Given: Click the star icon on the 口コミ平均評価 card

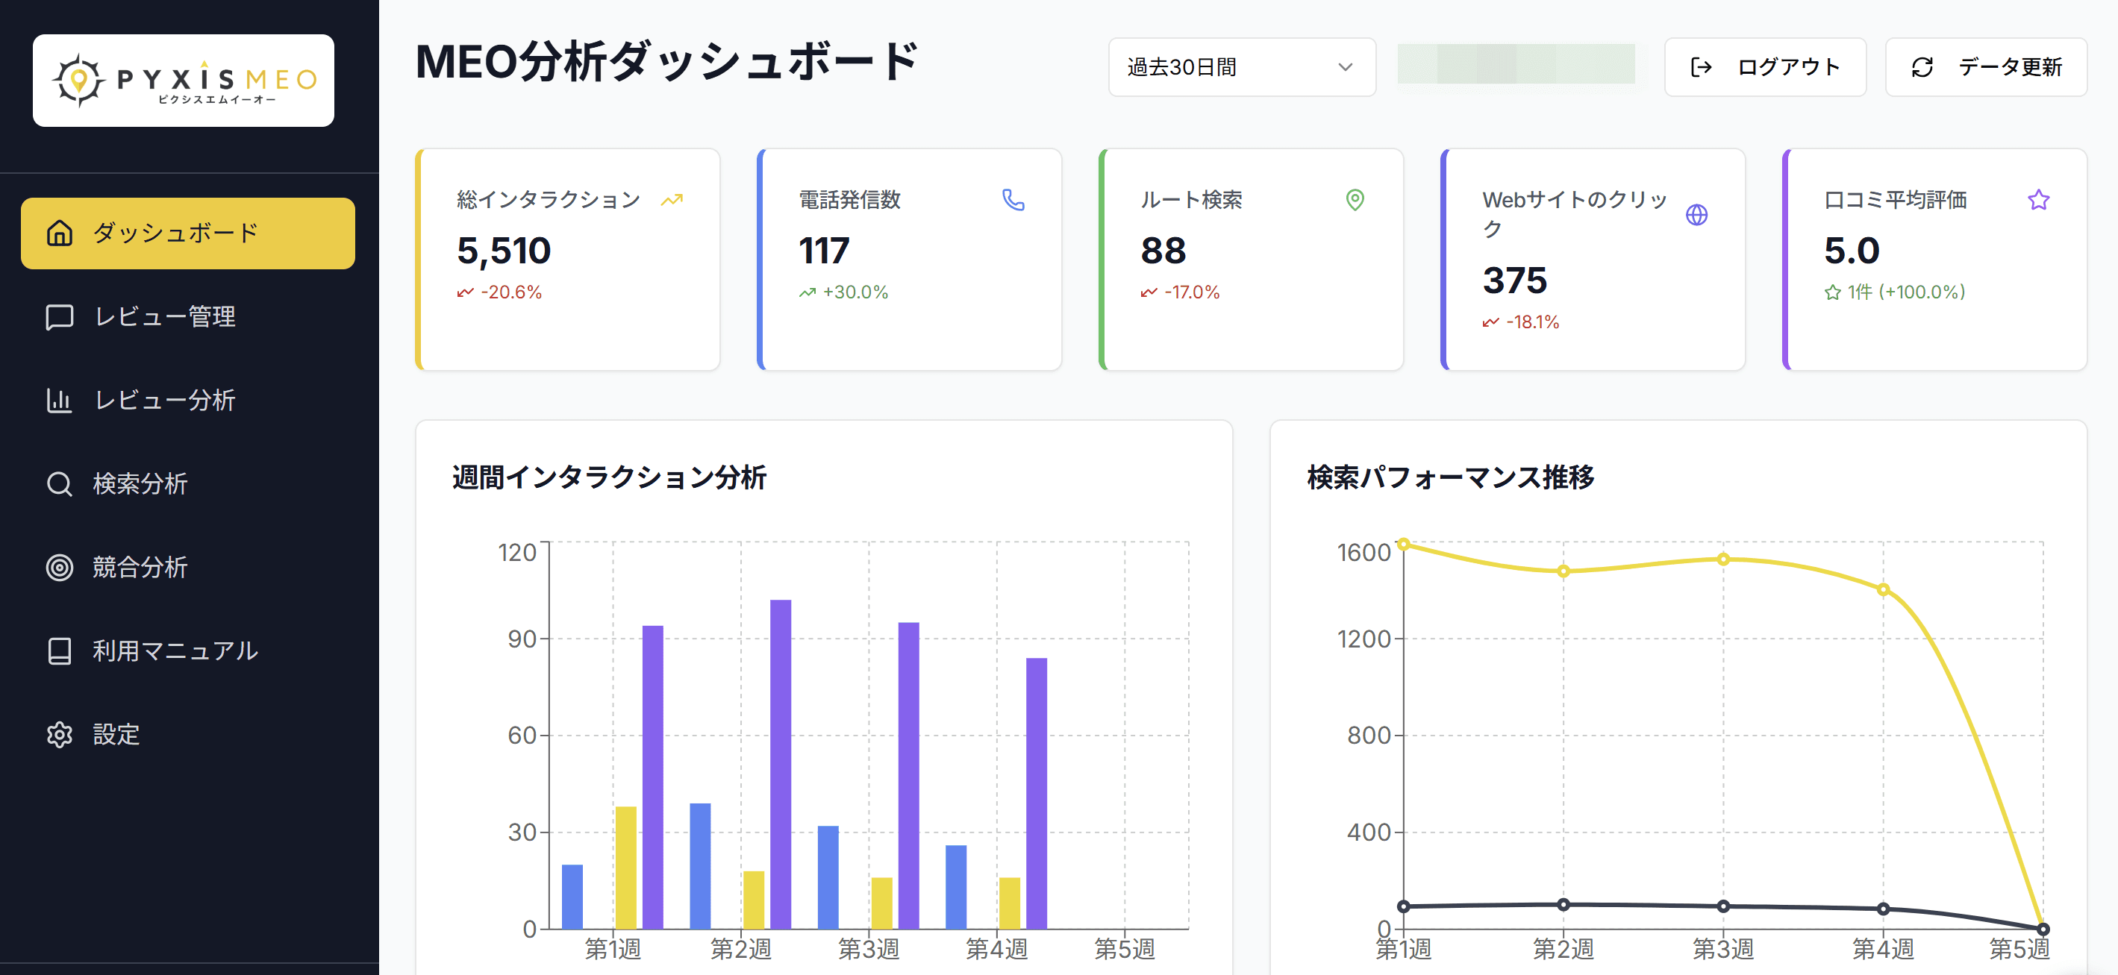Looking at the screenshot, I should tap(2038, 200).
